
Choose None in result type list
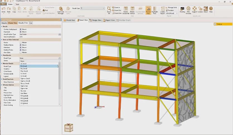point(39,61)
